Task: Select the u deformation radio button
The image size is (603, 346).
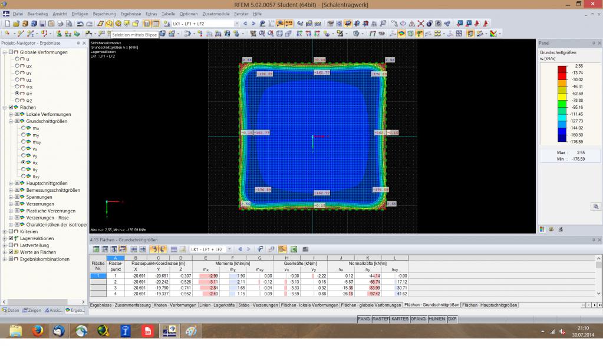Action: (17, 59)
